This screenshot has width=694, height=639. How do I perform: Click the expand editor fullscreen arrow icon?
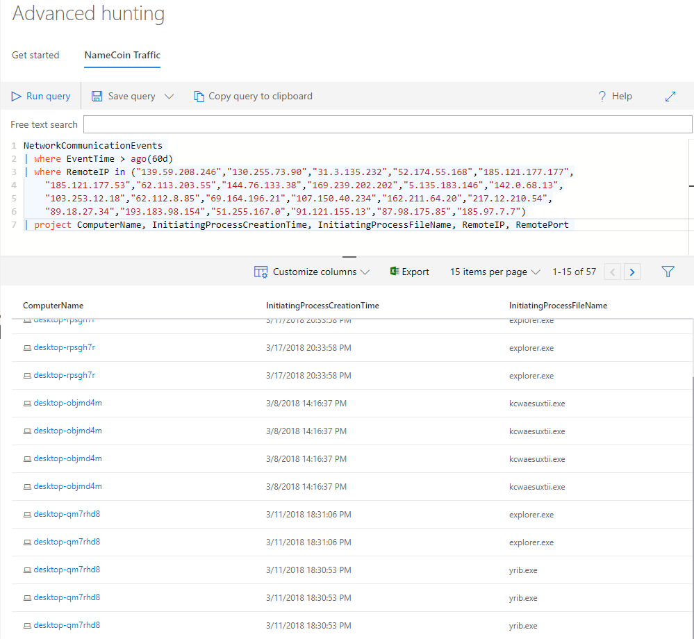coord(670,96)
